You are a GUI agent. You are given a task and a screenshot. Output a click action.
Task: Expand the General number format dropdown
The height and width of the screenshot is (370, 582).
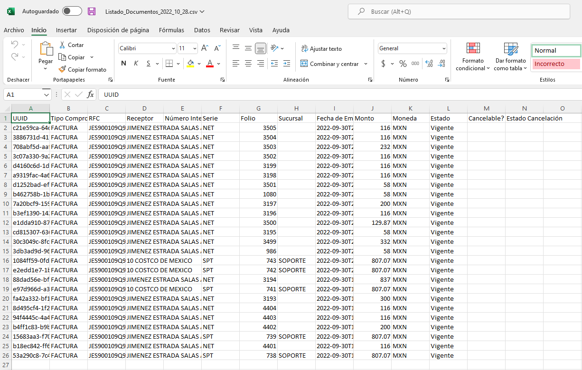coord(444,48)
